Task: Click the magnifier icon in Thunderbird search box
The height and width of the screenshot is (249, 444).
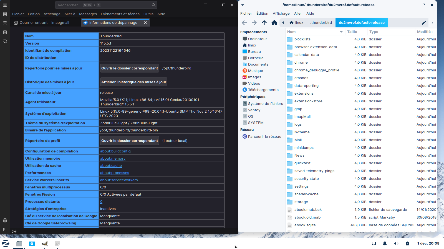Action: pos(154,5)
